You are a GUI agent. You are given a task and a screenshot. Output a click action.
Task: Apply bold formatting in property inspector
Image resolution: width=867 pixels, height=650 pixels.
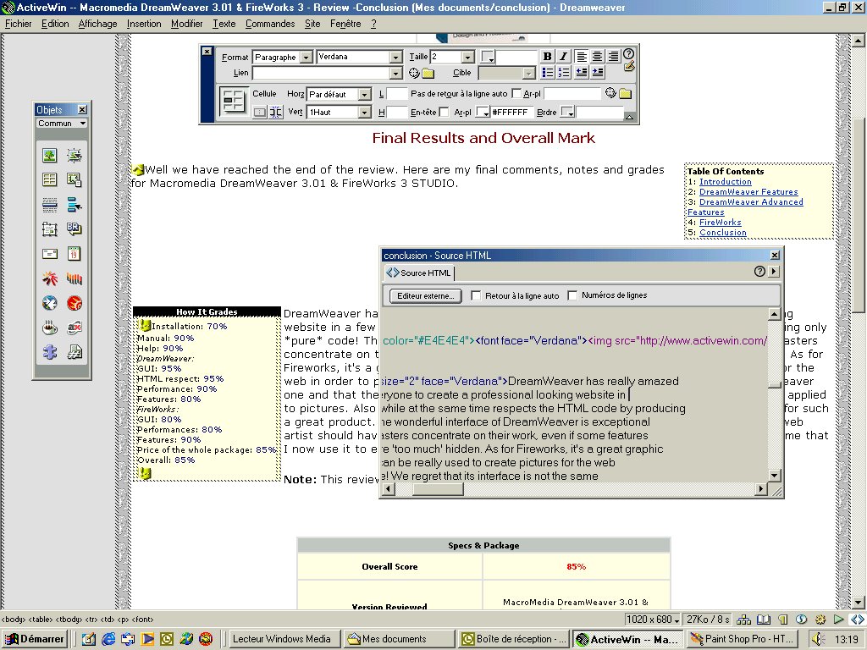(548, 57)
